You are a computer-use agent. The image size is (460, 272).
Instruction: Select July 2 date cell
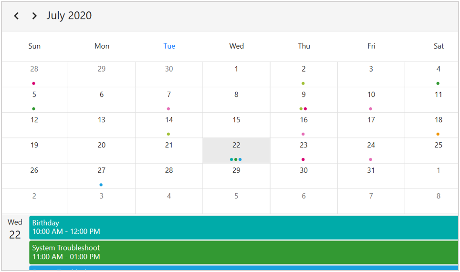[303, 74]
